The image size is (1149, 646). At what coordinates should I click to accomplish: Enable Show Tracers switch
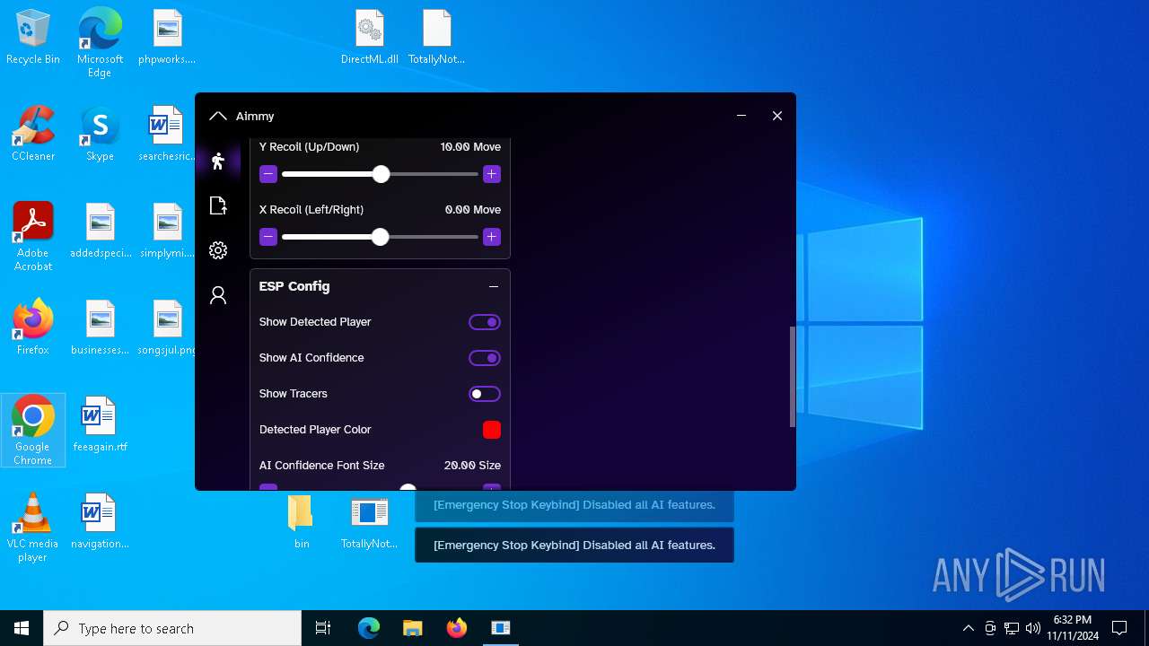click(485, 394)
